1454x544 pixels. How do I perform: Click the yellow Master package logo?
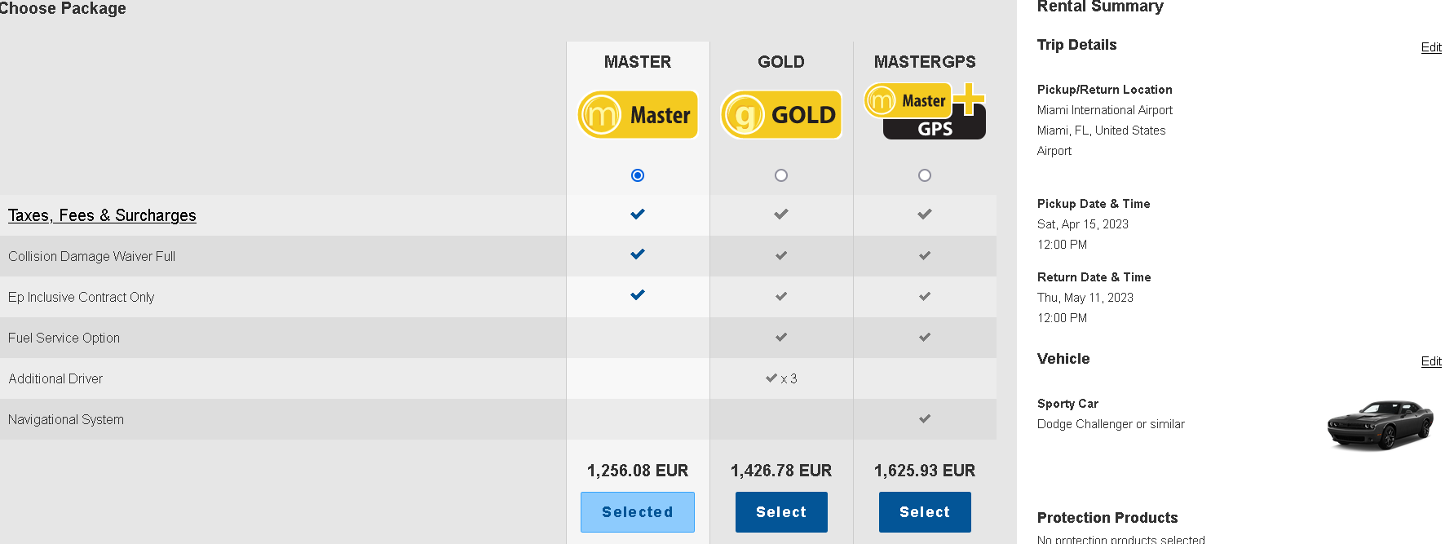point(638,115)
